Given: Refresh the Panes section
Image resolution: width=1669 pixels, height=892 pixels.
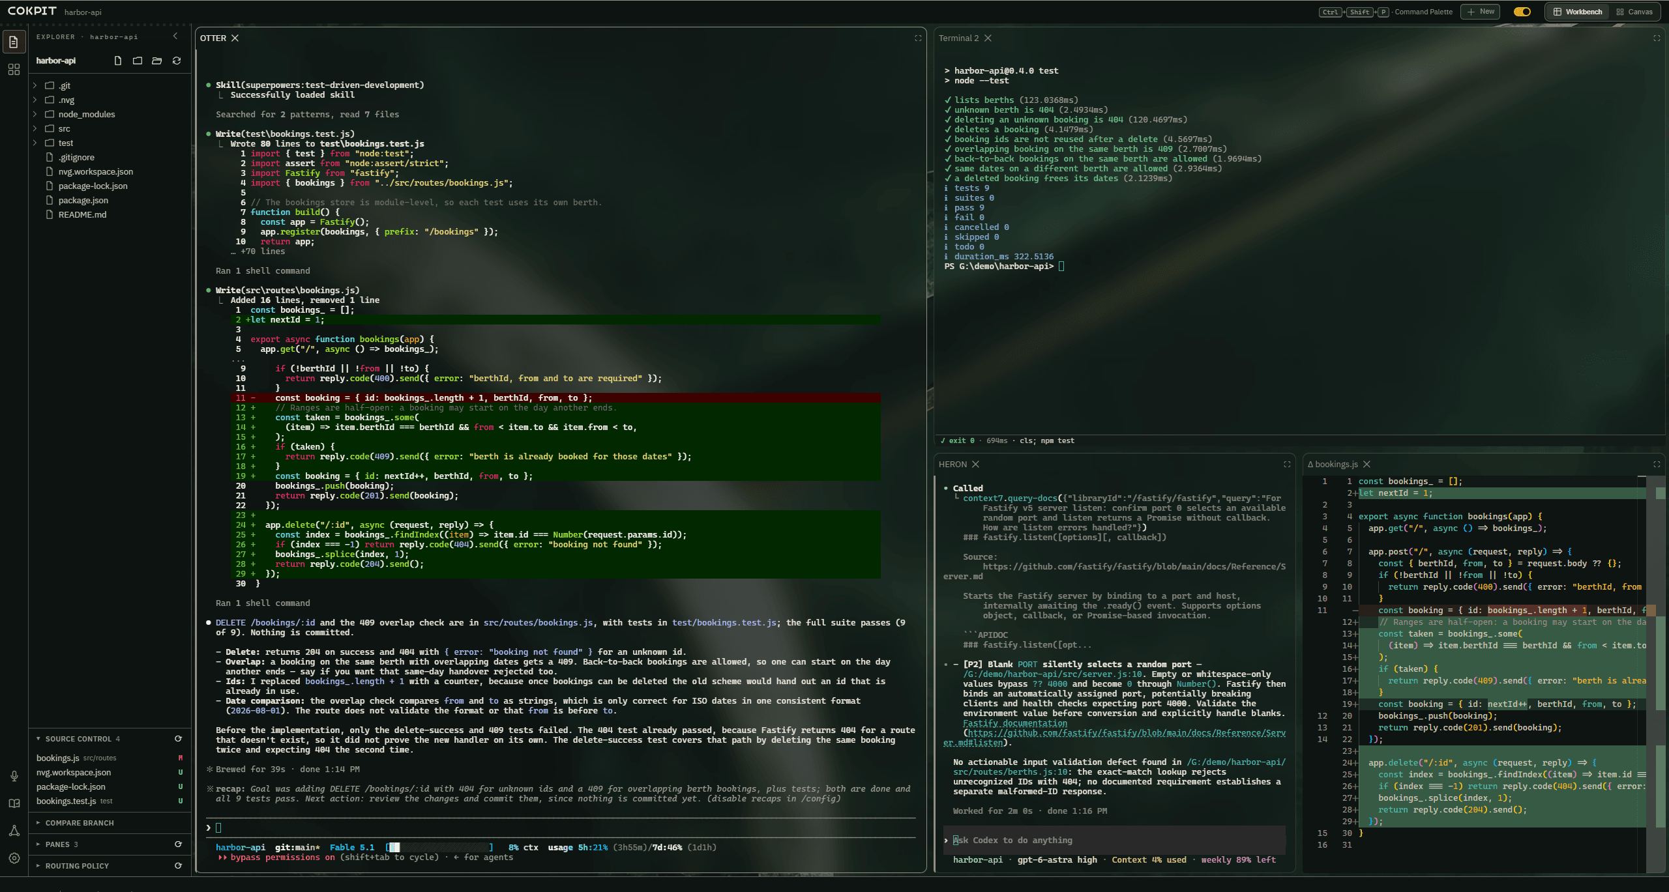Looking at the screenshot, I should (x=178, y=844).
